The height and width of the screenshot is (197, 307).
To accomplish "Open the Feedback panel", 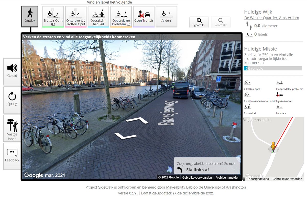I will (x=12, y=156).
